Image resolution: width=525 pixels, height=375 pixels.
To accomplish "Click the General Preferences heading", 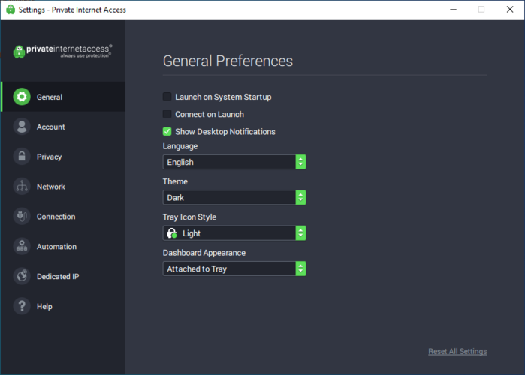I will click(228, 61).
